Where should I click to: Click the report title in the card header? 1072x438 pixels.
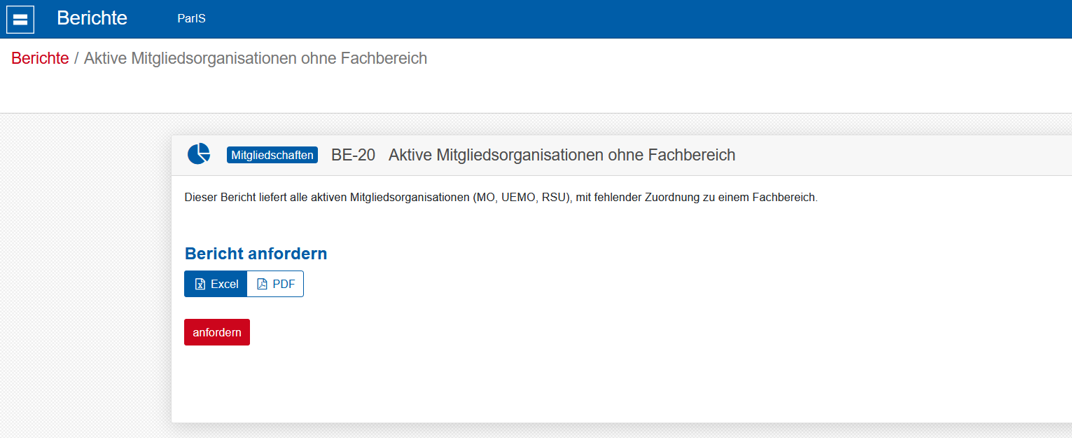tap(562, 155)
